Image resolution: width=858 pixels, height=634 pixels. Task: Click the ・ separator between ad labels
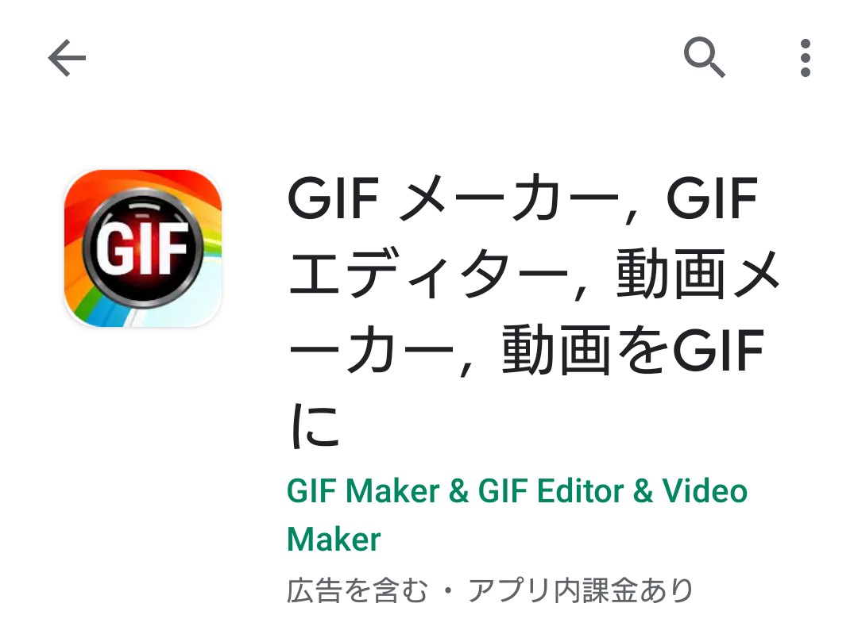coord(448,591)
